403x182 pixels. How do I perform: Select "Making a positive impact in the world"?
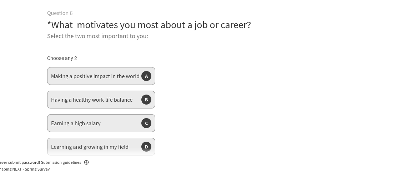point(95,76)
